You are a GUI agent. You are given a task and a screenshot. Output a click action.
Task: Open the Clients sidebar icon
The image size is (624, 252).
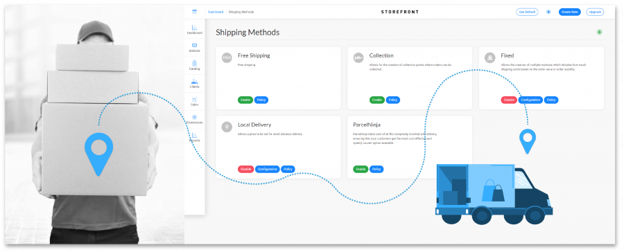(195, 82)
